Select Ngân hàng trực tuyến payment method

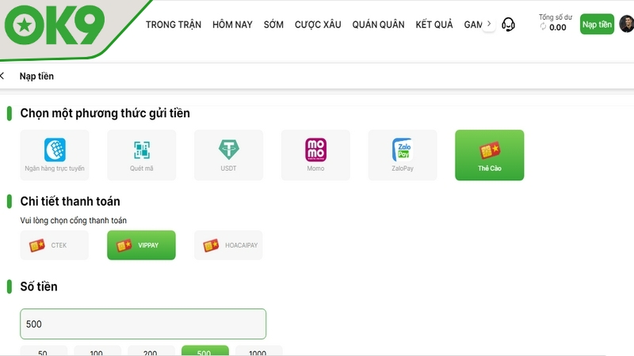coord(55,155)
